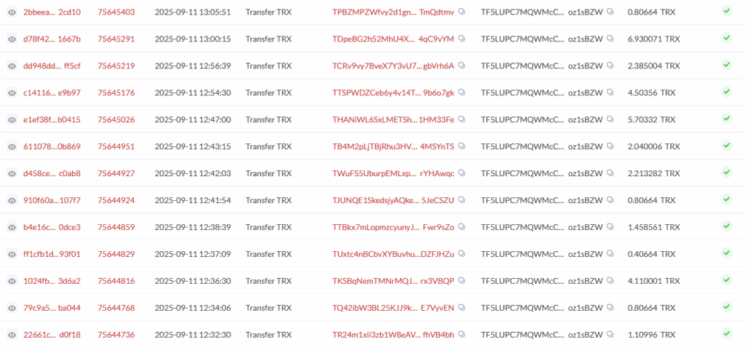This screenshot has height=345, width=745.
Task: Click the green status checkmark on the 1.458561 TRX row
Action: point(726,227)
